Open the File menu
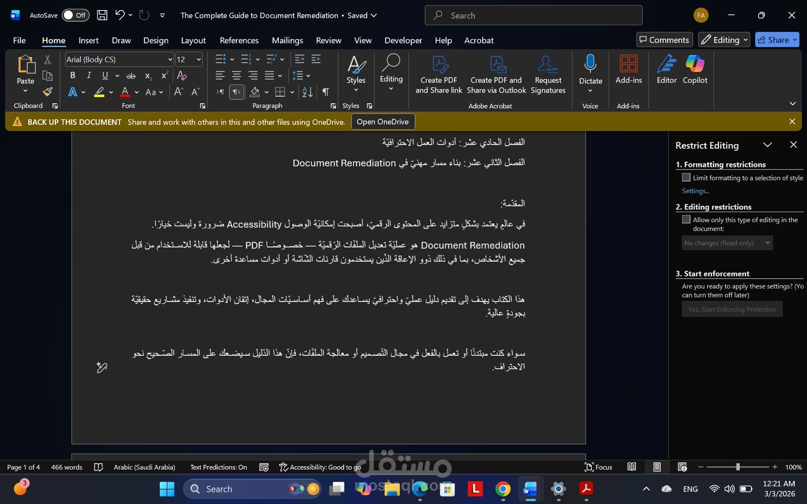807x504 pixels. click(x=19, y=40)
